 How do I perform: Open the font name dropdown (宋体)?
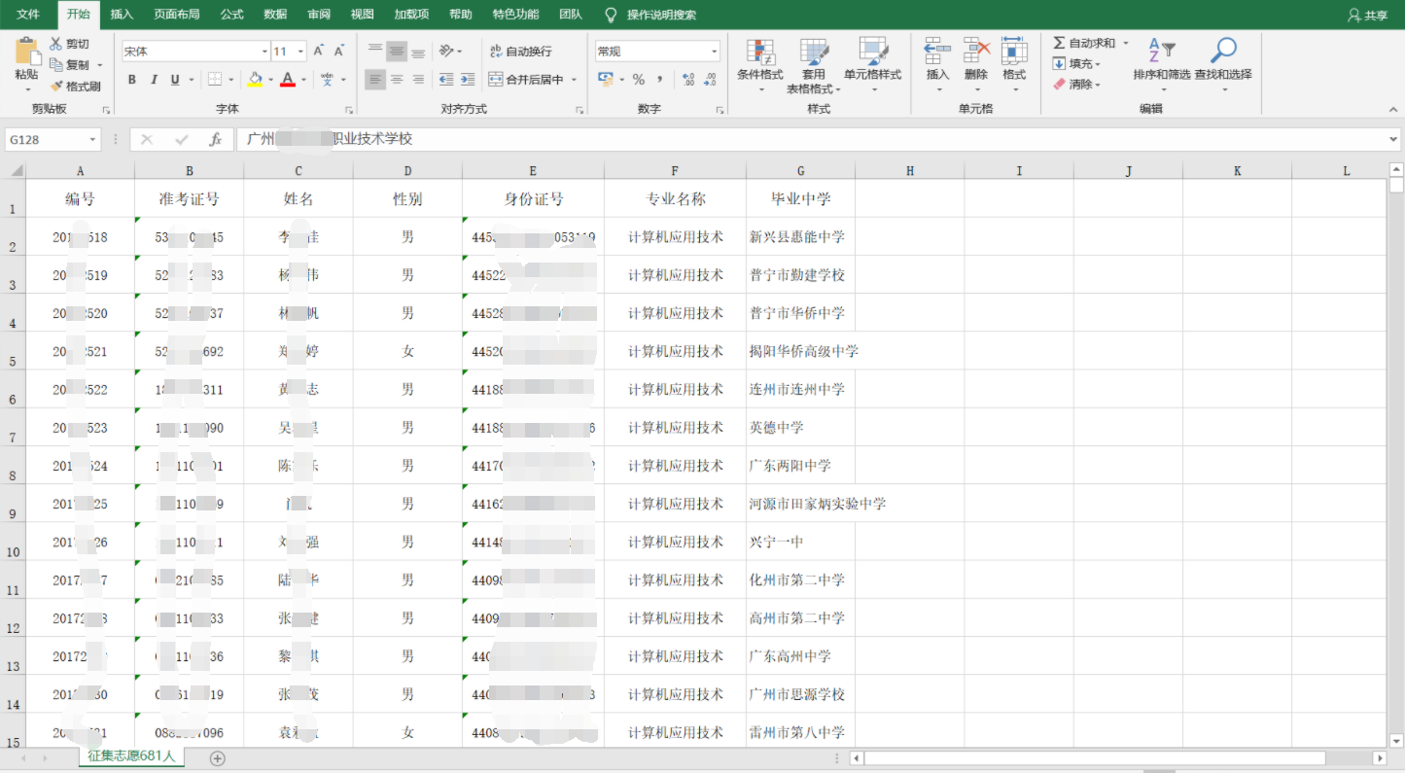(264, 52)
